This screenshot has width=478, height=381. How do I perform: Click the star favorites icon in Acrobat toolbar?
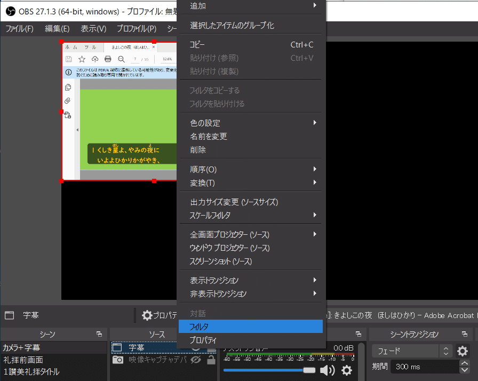[82, 59]
